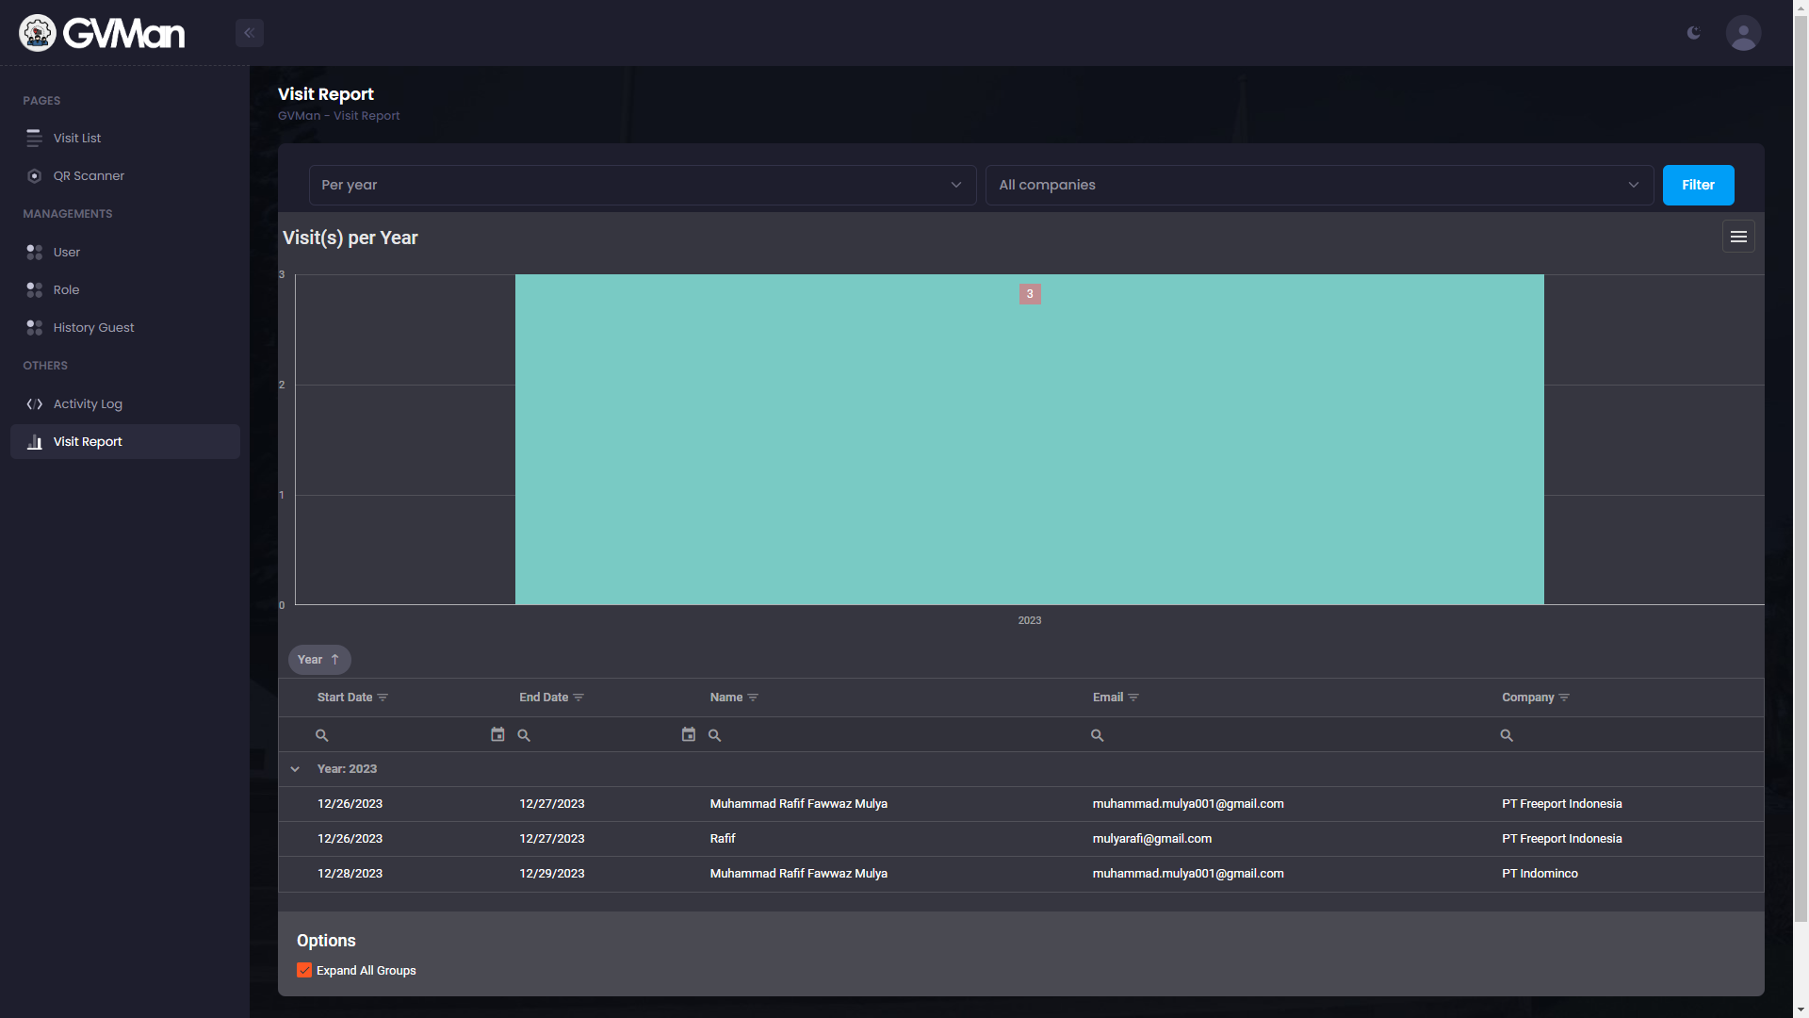The height and width of the screenshot is (1018, 1809).
Task: Go to User management
Action: coord(125,253)
